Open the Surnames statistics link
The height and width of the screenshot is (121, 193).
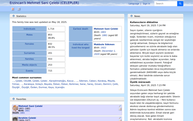(29, 53)
